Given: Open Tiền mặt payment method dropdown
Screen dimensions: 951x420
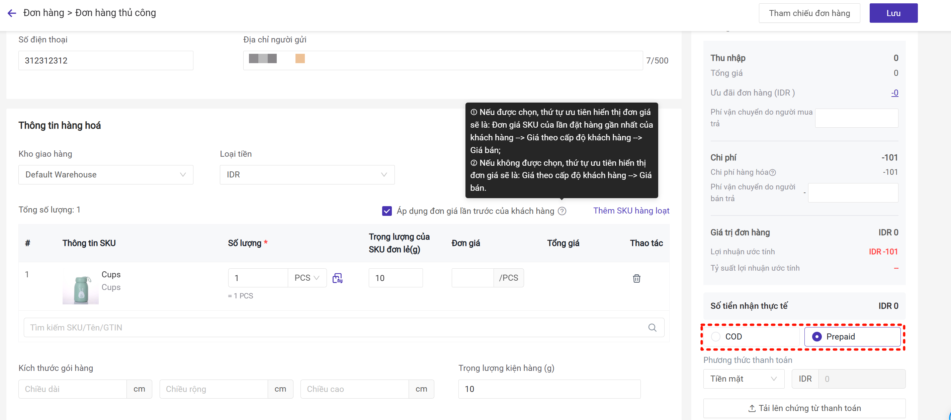Looking at the screenshot, I should 743,379.
